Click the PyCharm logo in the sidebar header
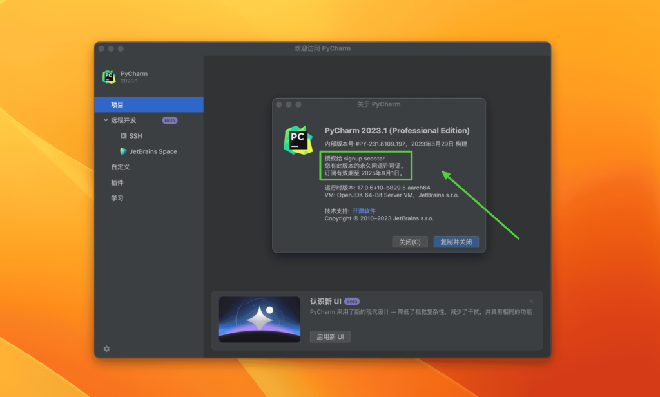 pos(108,75)
